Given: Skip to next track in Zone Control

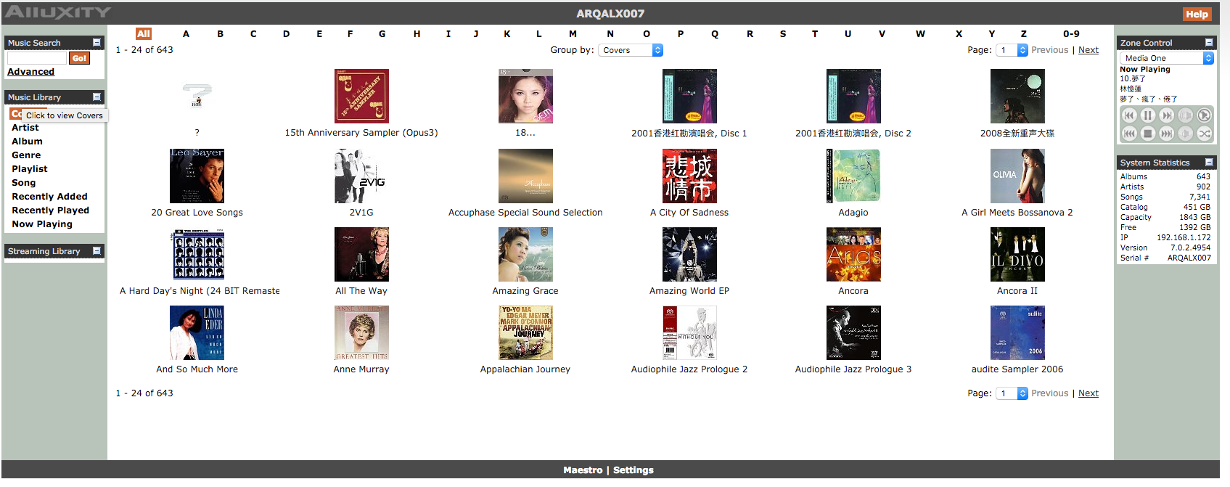Looking at the screenshot, I should [x=1166, y=115].
